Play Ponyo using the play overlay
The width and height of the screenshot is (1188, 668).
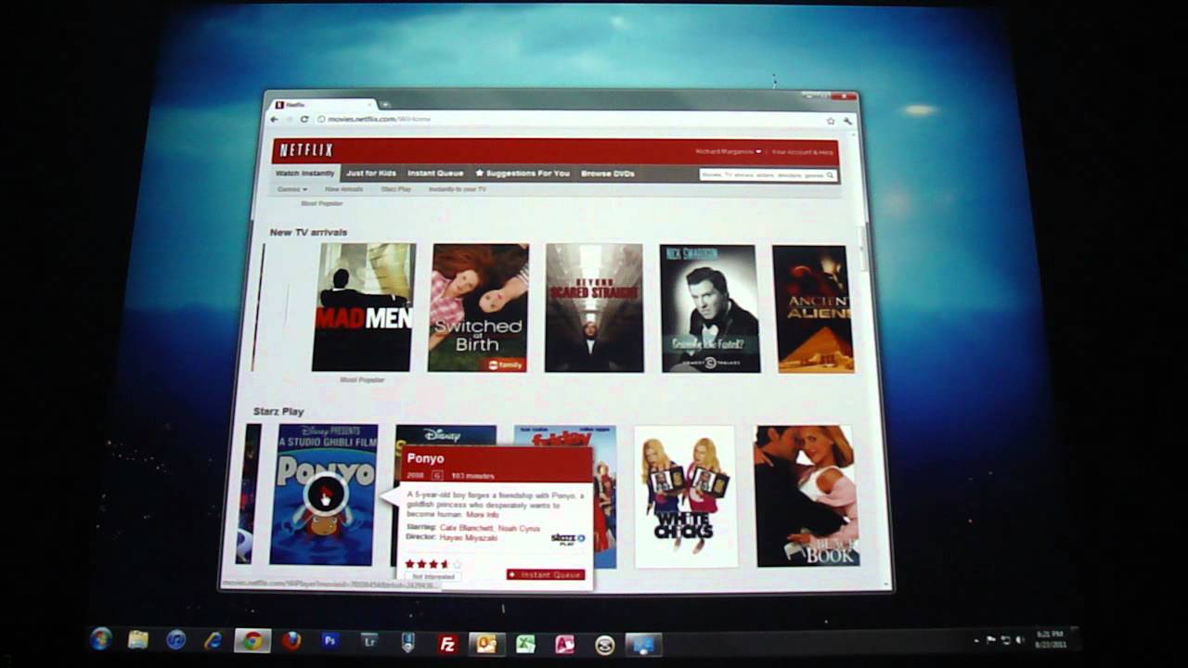(324, 496)
